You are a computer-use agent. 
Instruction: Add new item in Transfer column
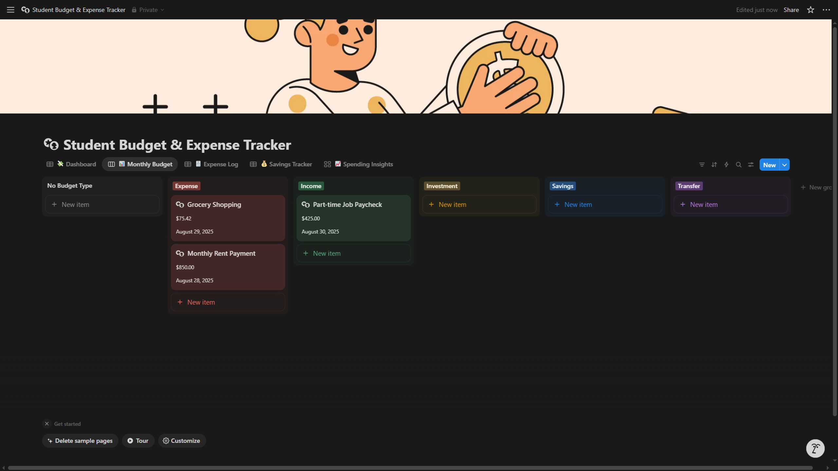(731, 204)
